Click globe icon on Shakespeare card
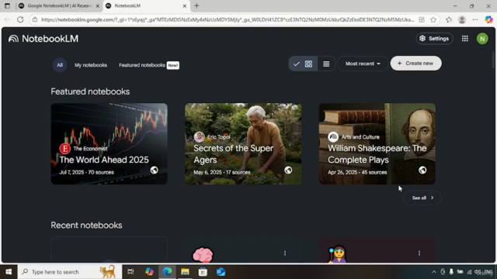Screen dimensions: 497x279 coord(422,170)
